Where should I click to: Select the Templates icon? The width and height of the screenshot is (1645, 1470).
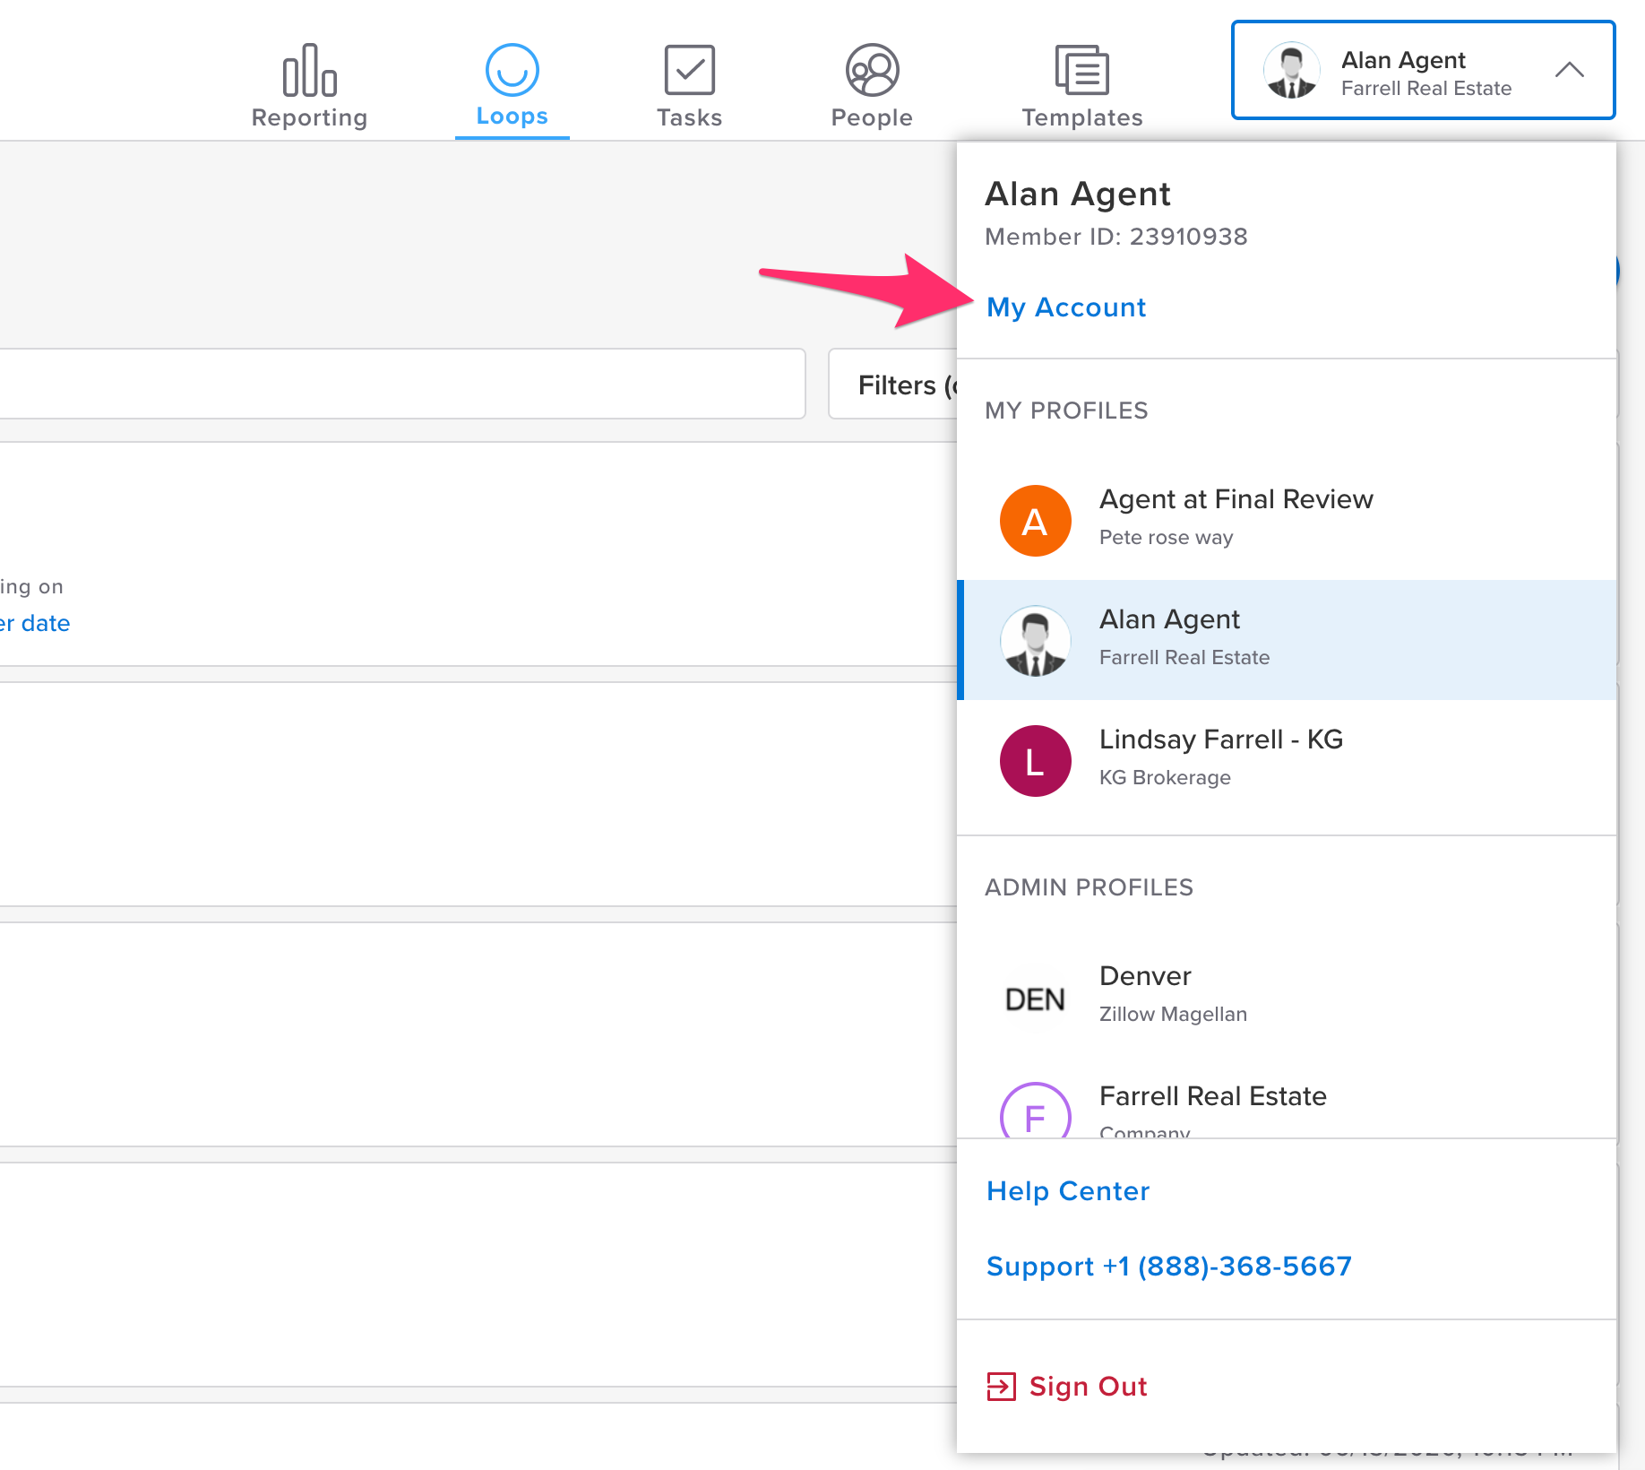1081,68
